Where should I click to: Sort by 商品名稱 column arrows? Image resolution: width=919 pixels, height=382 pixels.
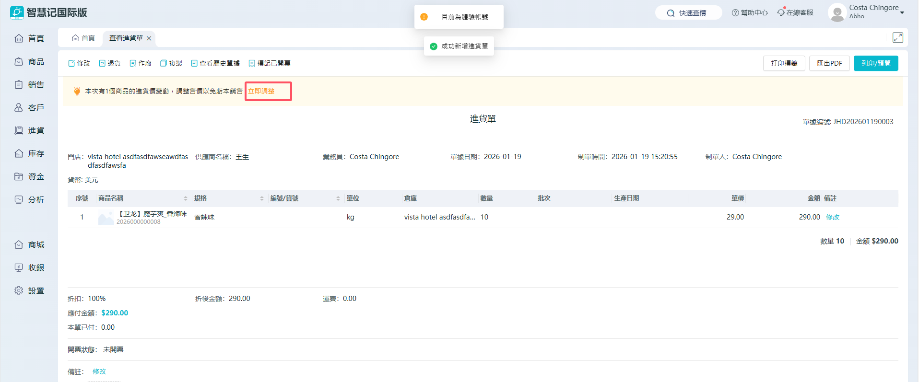[186, 198]
